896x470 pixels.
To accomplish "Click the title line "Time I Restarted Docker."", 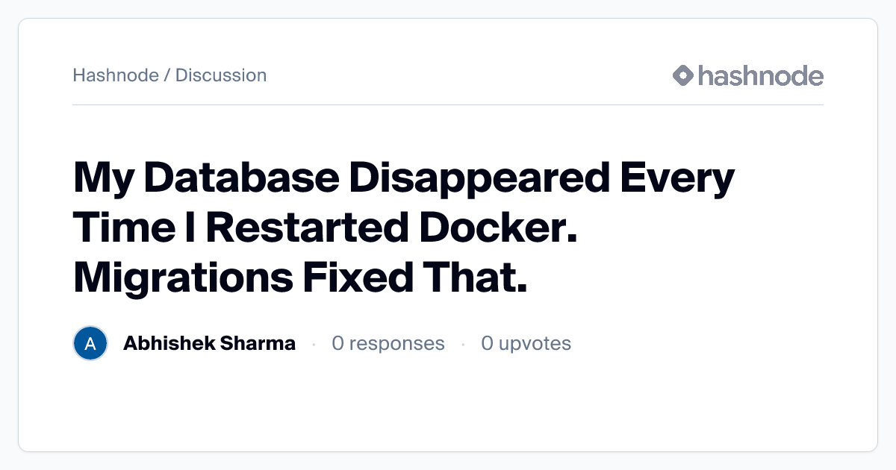I will [326, 228].
